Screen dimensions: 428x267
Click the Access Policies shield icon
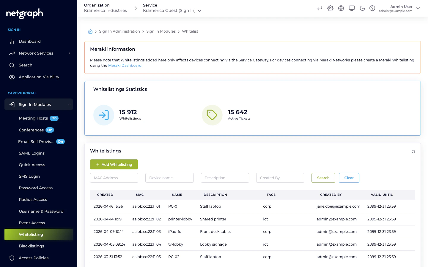[x=12, y=258]
